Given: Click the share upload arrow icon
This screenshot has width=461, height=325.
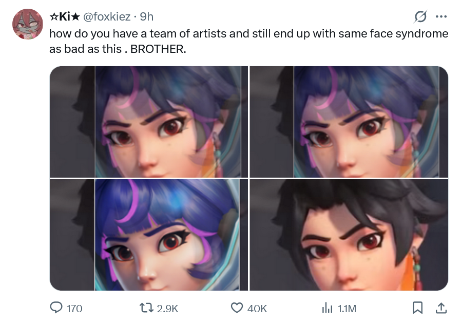Looking at the screenshot, I should pos(440,308).
